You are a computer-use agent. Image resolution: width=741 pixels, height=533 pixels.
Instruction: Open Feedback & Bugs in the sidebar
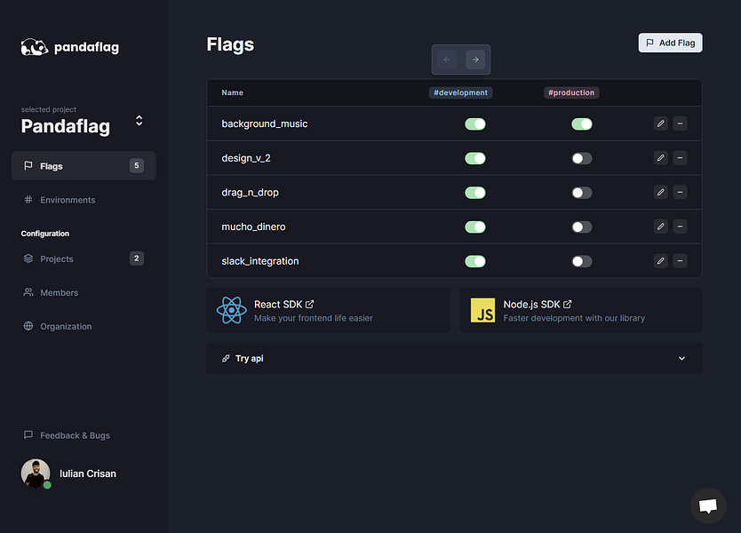tap(84, 435)
